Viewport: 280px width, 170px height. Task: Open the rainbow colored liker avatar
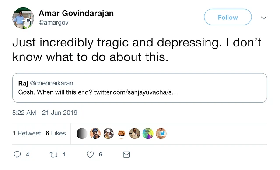tap(148, 133)
